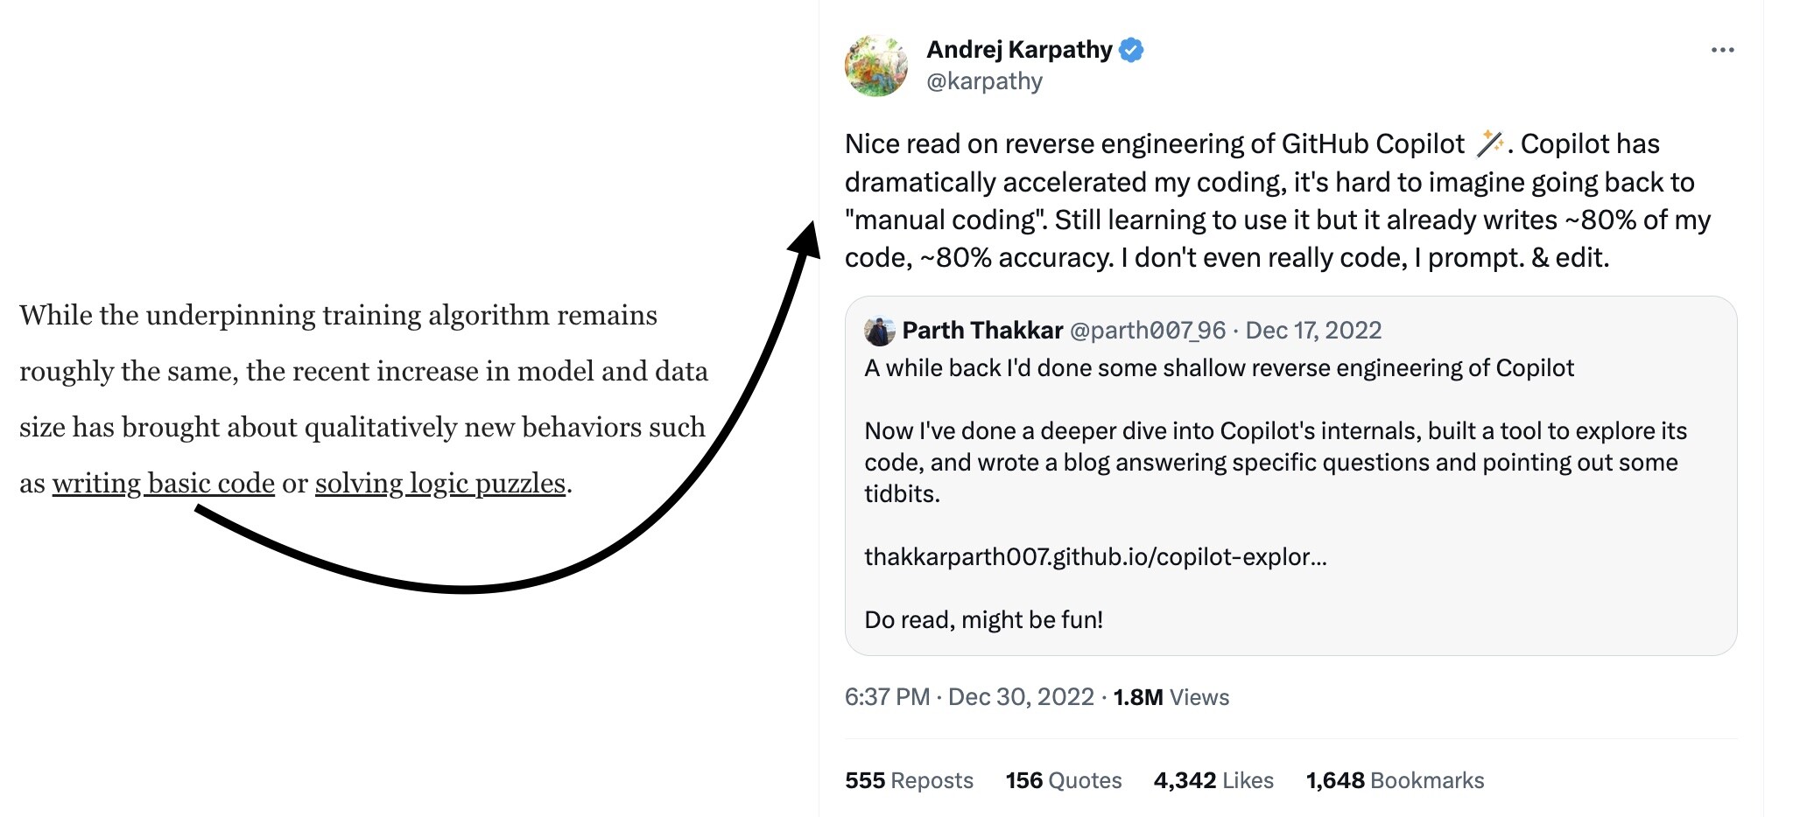Click the magic wand emoji in tweet
Screen dimensions: 1793x817
tap(1490, 143)
